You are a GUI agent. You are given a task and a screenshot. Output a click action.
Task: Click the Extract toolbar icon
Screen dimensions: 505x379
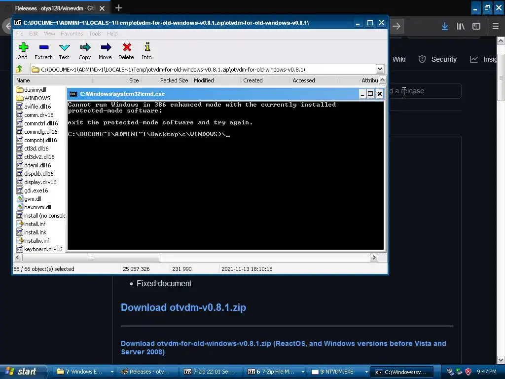pyautogui.click(x=43, y=51)
